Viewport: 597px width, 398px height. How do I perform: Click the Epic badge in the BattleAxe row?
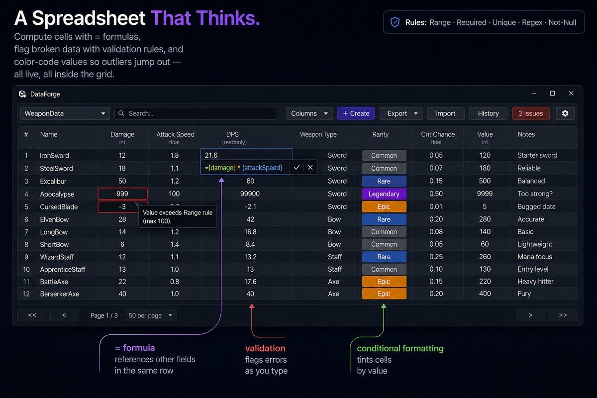tap(384, 282)
